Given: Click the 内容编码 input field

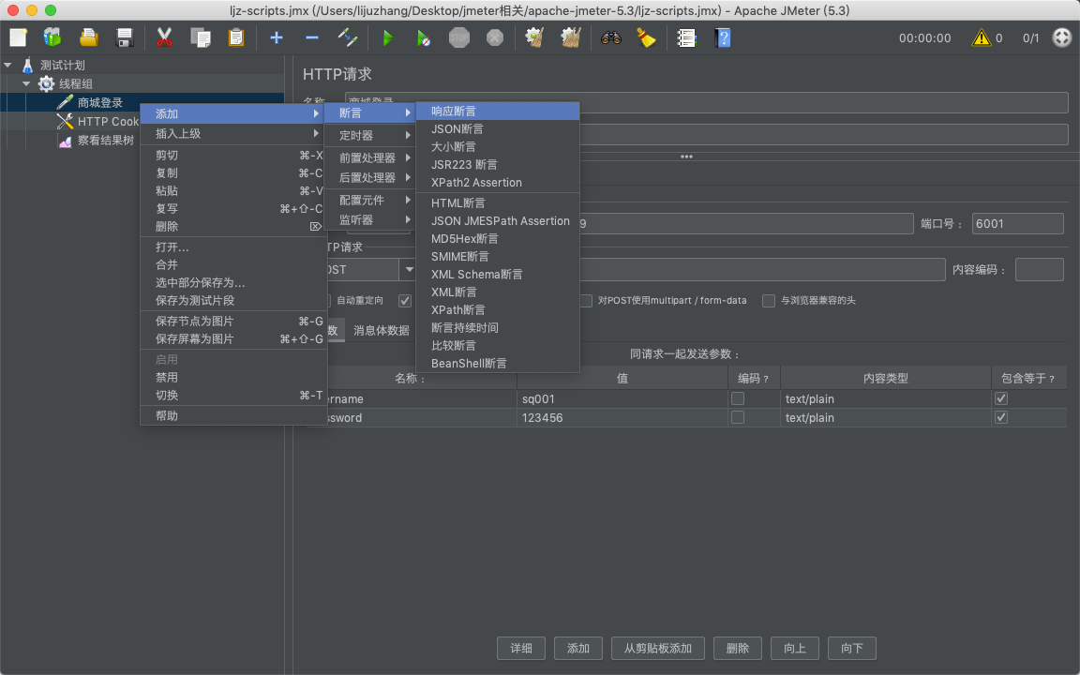Looking at the screenshot, I should (x=1040, y=270).
